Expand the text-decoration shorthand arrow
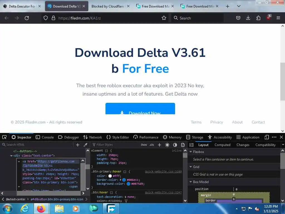Screen dimensions: 285x214 pos(126,197)
